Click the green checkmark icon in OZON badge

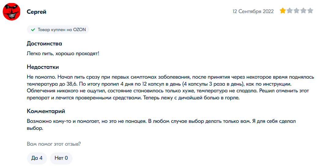click(33, 30)
